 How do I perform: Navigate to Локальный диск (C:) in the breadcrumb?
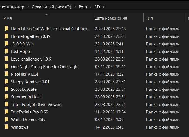coord(51,7)
